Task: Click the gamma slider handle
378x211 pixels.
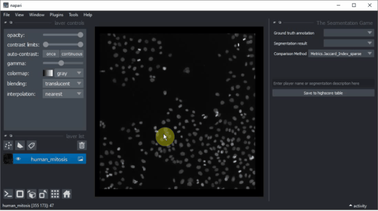Action: pos(61,63)
